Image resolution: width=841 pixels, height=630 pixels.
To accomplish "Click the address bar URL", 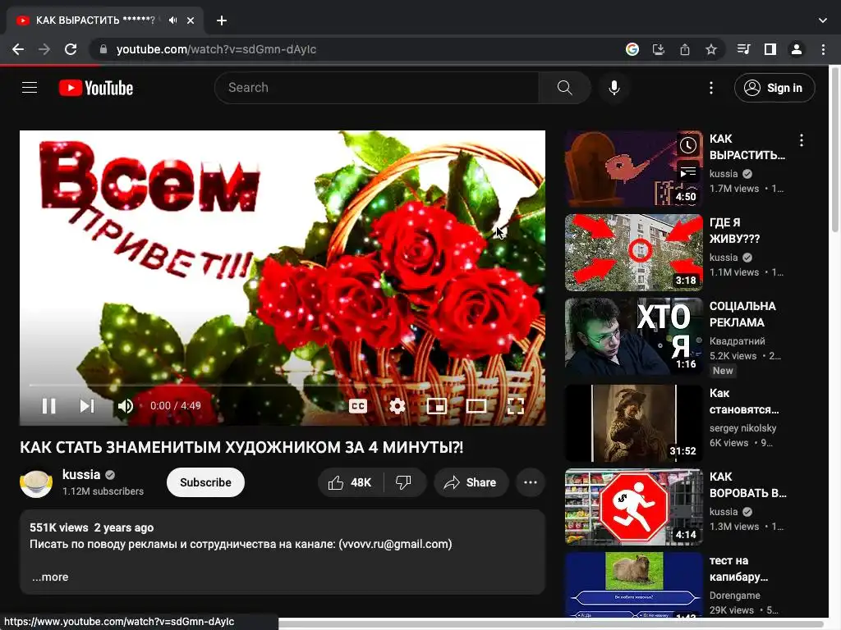I will (x=216, y=49).
